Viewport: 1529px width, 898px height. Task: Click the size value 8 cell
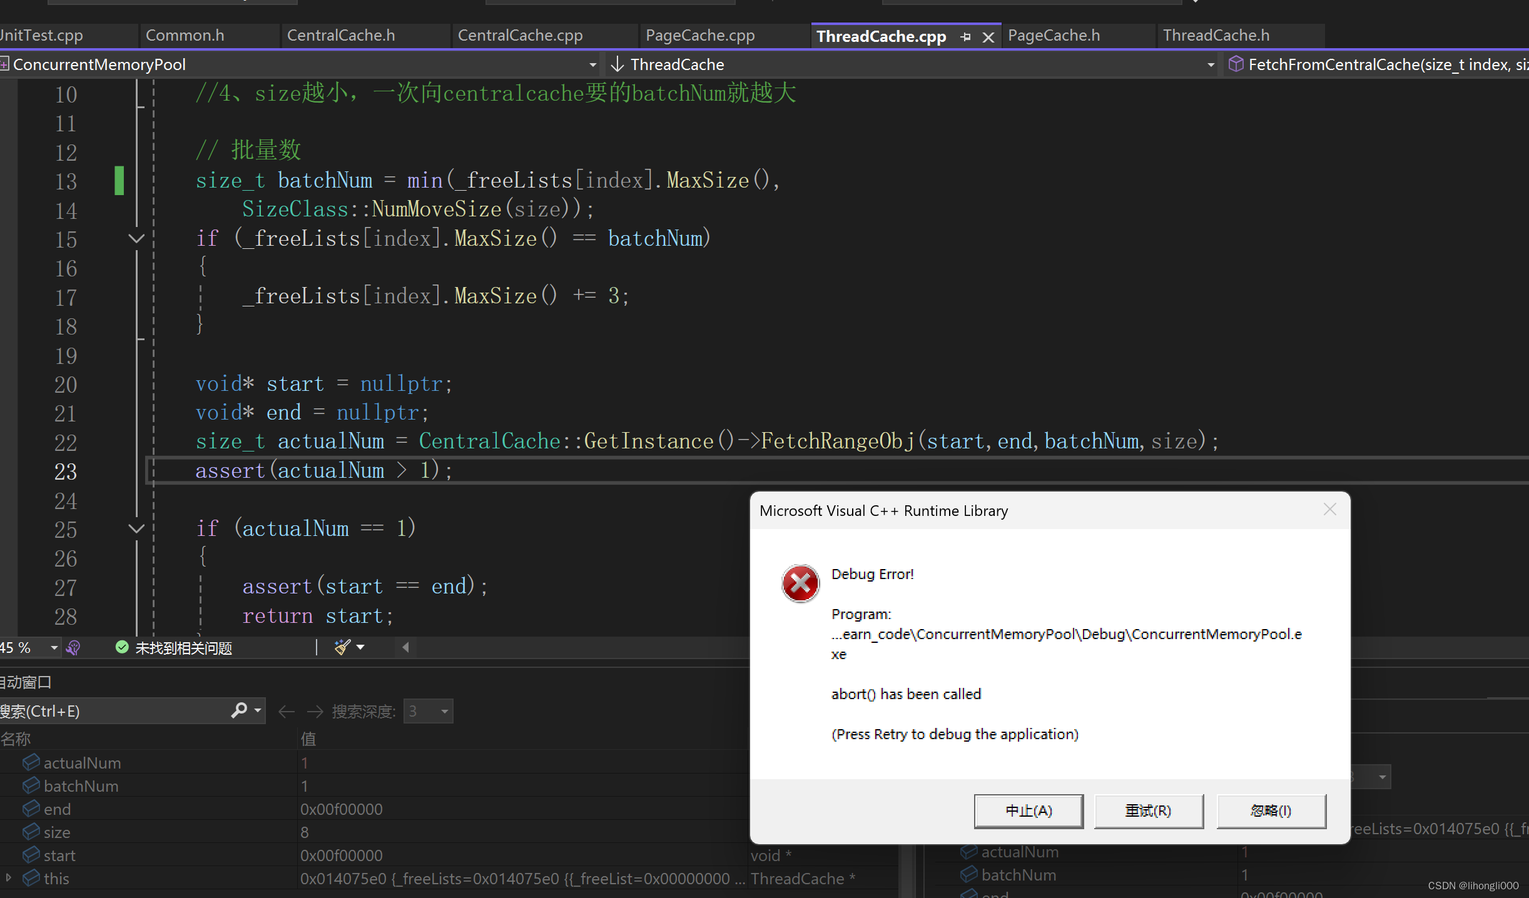(x=305, y=832)
